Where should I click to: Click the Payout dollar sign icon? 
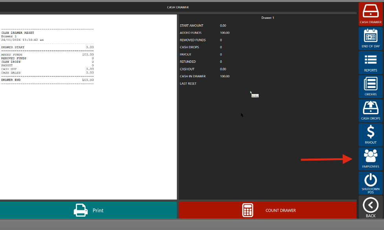(x=371, y=132)
